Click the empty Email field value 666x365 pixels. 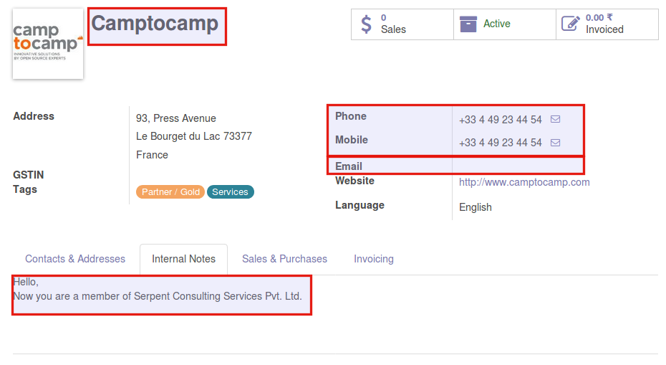[x=518, y=166]
